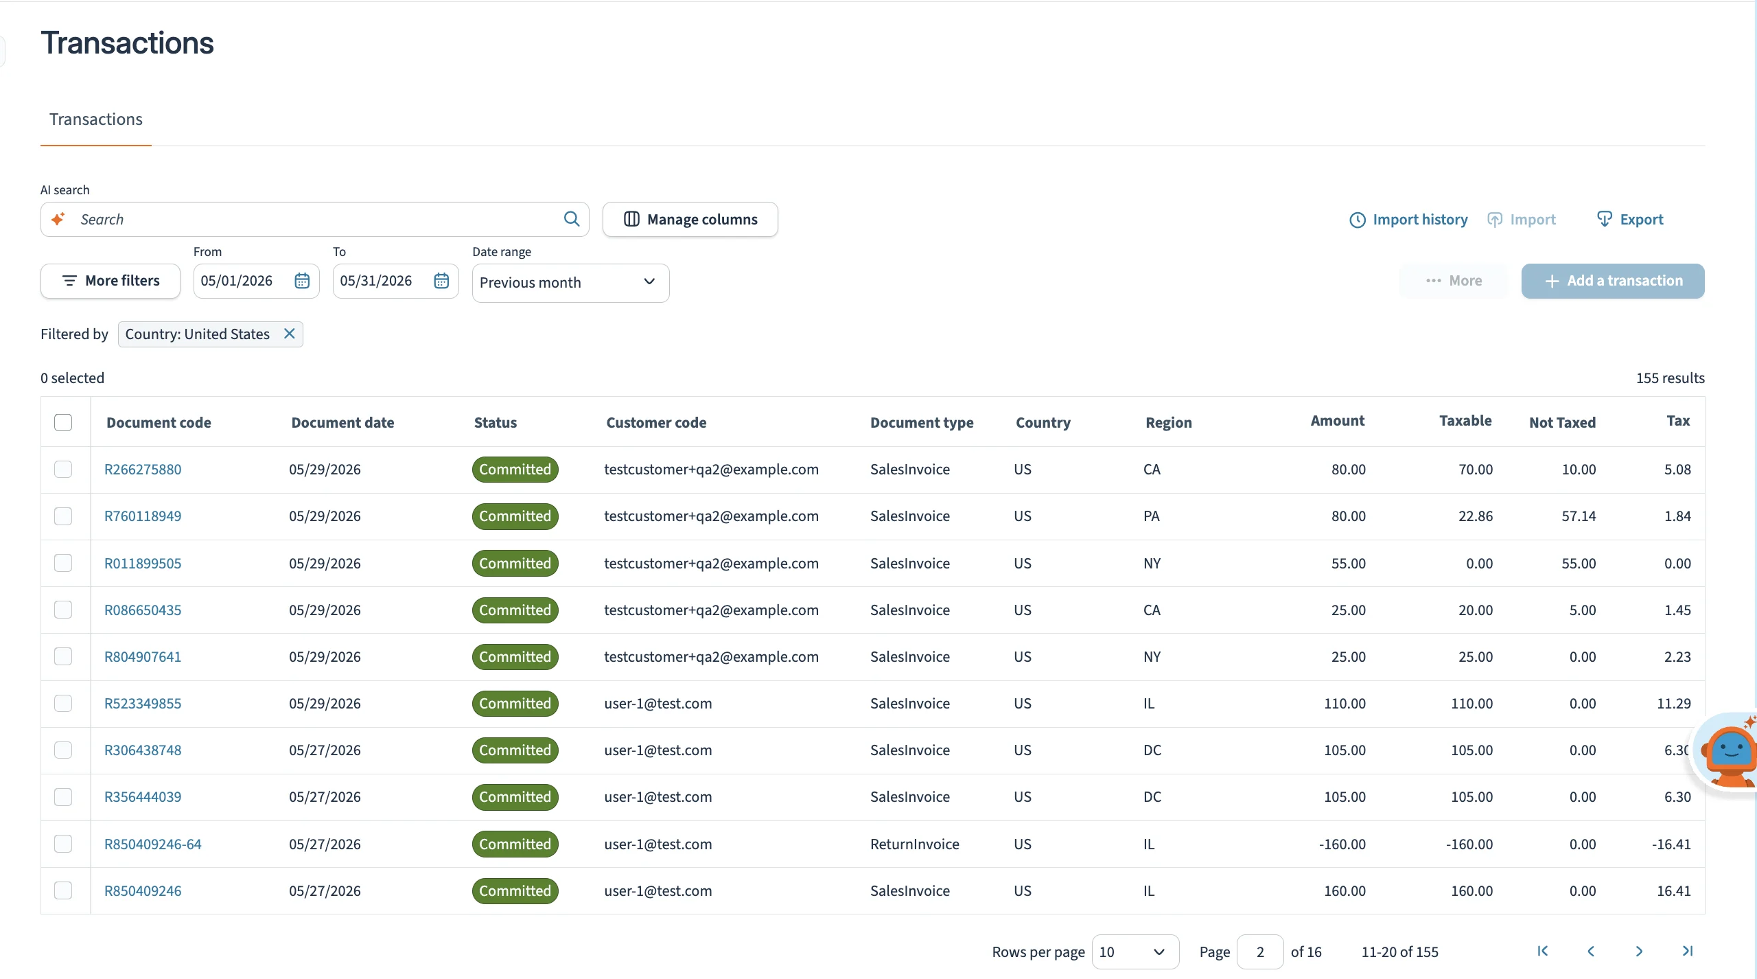The image size is (1757, 979).
Task: Click ReturnInvoice document type cell
Action: [x=914, y=844]
